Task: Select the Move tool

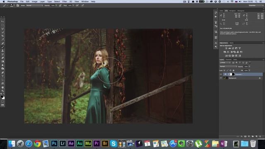Action: [x=2, y=22]
